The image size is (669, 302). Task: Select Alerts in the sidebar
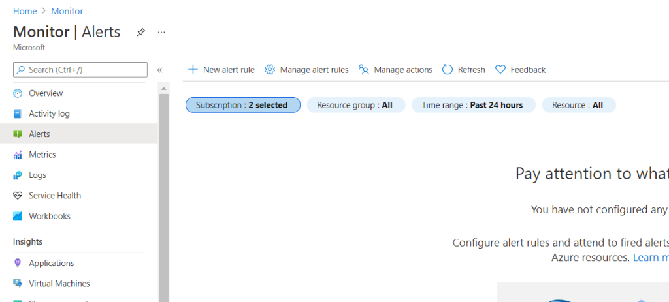(x=79, y=134)
